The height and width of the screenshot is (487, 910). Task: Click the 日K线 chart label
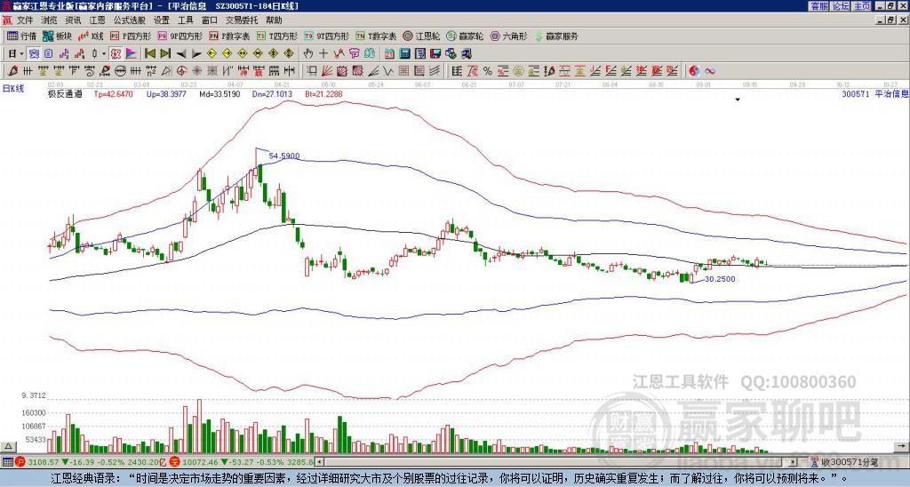[x=13, y=89]
